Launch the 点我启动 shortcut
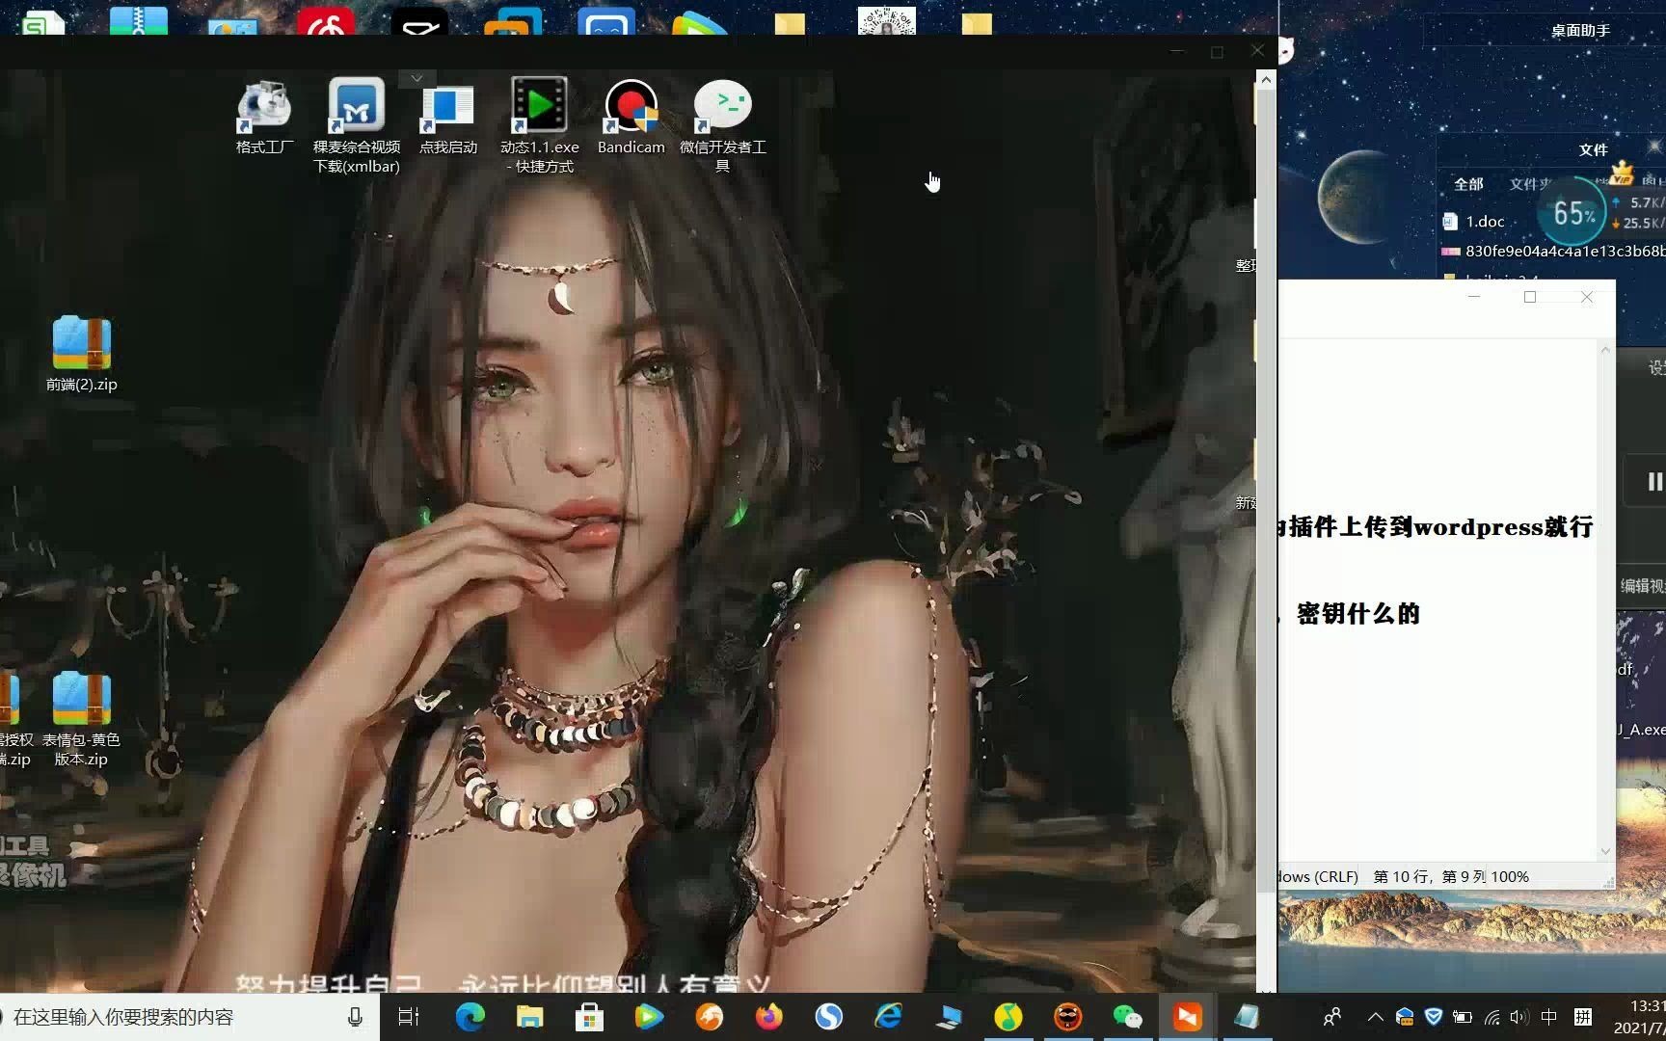Image resolution: width=1666 pixels, height=1041 pixels. 448,118
